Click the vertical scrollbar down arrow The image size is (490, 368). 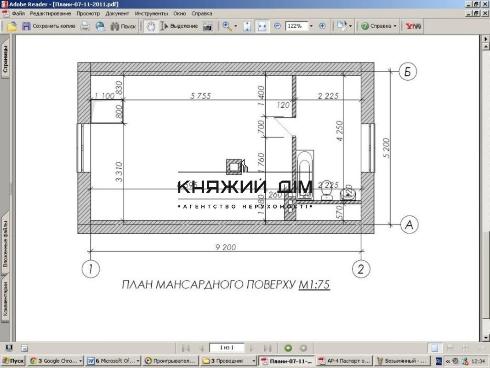pyautogui.click(x=486, y=338)
